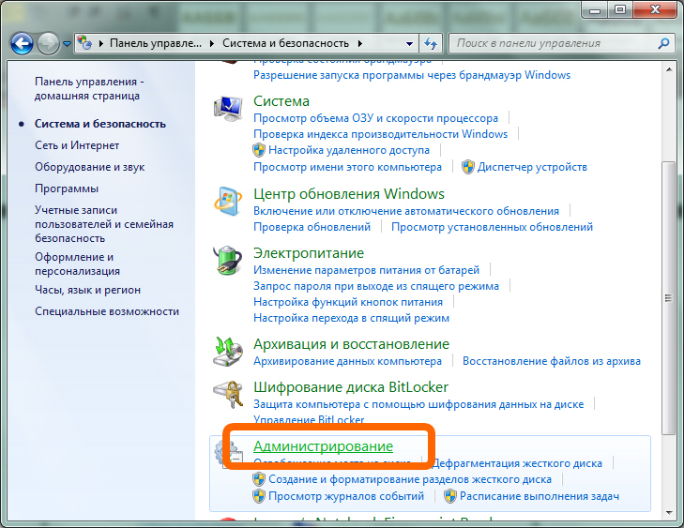
Task: Click Защита компьютера с помощью шифрования данных на диске
Action: (418, 404)
